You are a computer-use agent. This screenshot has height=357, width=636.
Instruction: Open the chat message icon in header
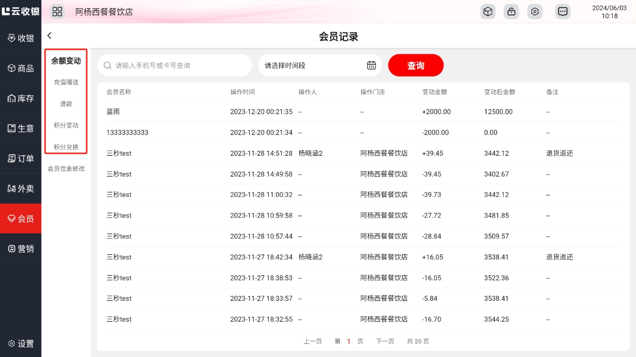point(562,12)
